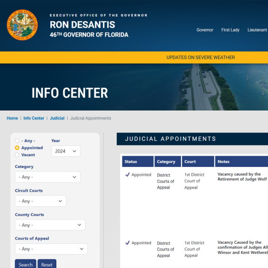The height and width of the screenshot is (268, 268).
Task: Sort by the Notes column header
Action: pyautogui.click(x=241, y=161)
